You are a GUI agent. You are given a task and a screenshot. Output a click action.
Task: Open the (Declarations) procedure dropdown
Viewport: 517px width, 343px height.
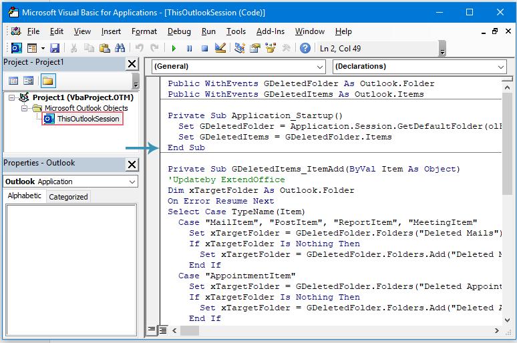500,67
